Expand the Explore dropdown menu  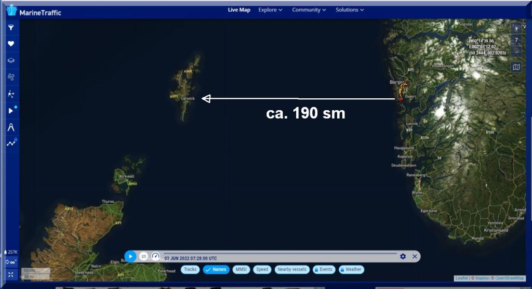click(270, 10)
